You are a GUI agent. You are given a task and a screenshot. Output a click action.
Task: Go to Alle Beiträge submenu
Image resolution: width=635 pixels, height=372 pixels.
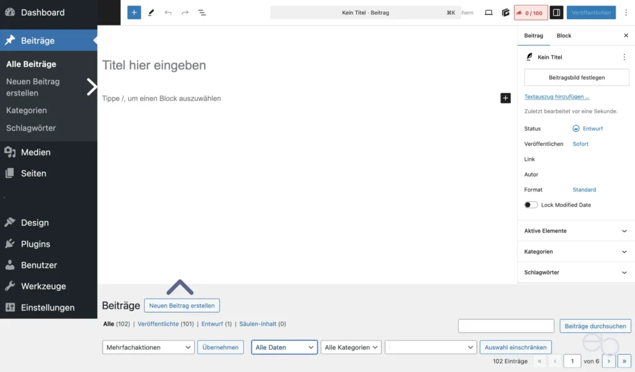click(31, 64)
